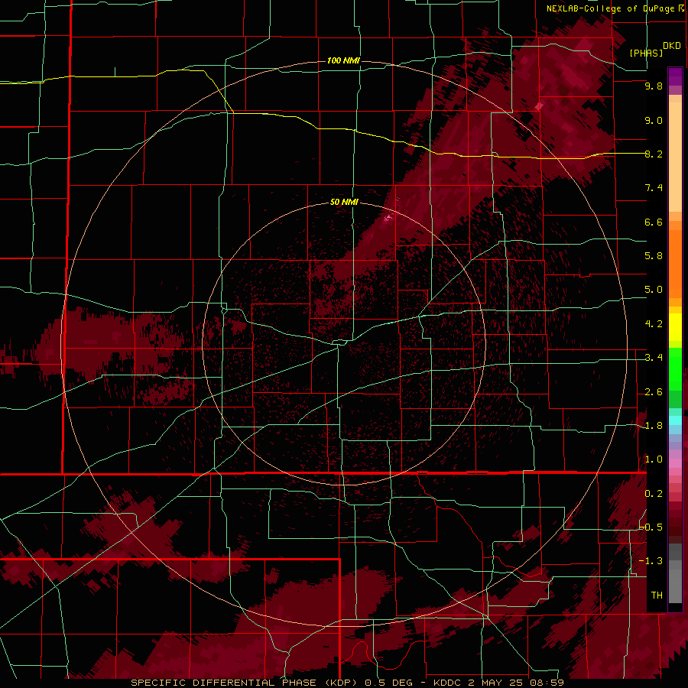Pick the purple band atop the color bar
Image resolution: width=688 pixels, height=688 pixels.
(675, 76)
